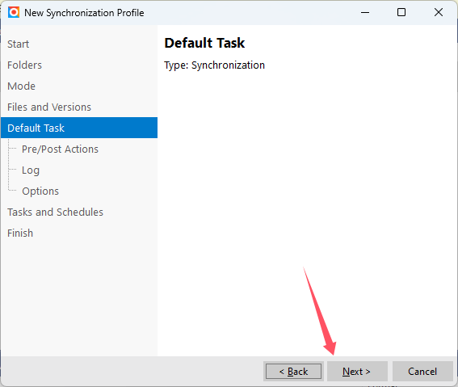Open Pre/Post Actions sub-item

(60, 149)
